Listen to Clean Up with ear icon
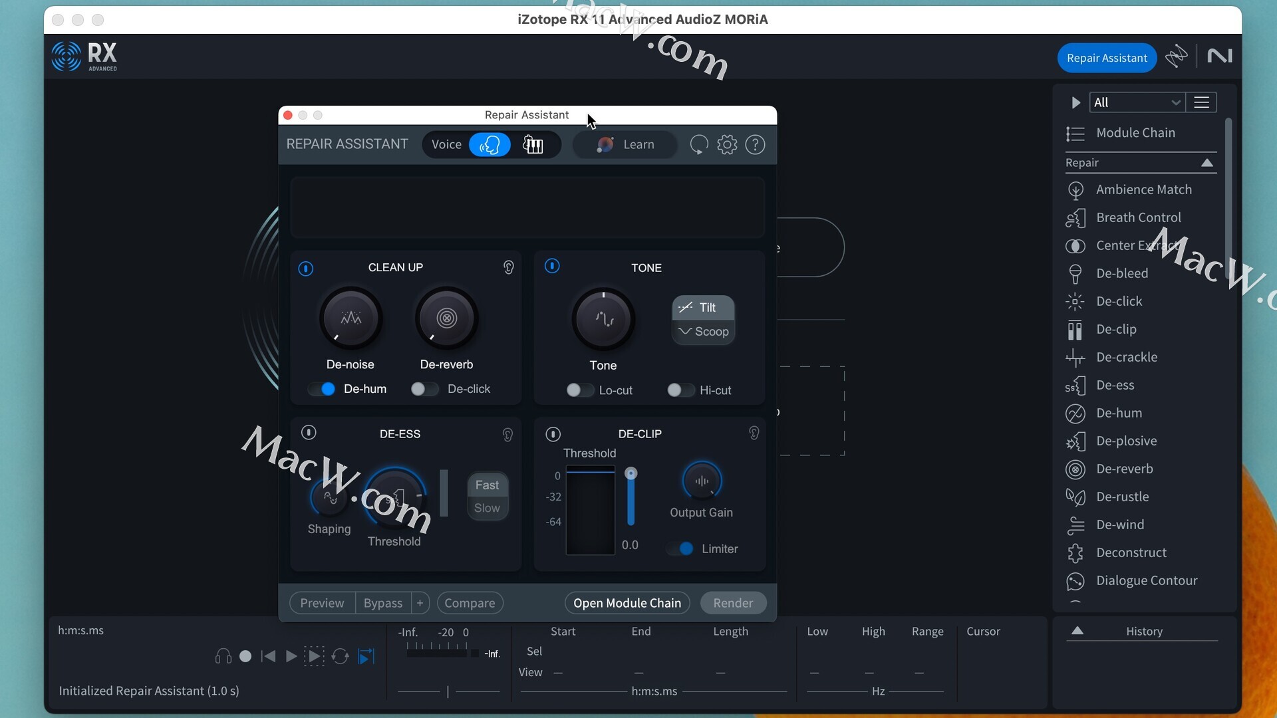The image size is (1277, 718). (x=509, y=267)
